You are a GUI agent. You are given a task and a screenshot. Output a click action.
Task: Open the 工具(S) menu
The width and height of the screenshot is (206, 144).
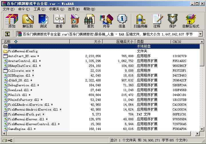click(39, 9)
